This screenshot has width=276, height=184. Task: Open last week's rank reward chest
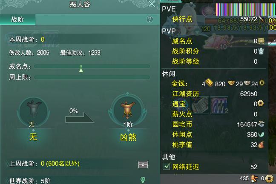[143, 165]
